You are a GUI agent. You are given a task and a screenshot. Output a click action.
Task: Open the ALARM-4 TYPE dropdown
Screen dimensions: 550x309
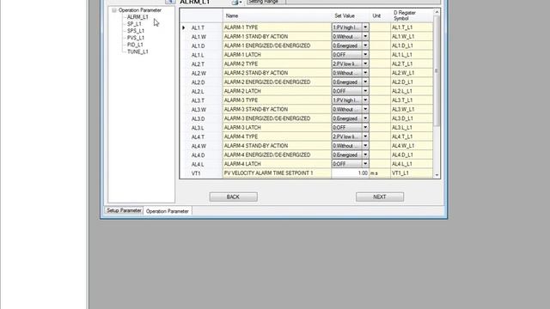click(365, 136)
